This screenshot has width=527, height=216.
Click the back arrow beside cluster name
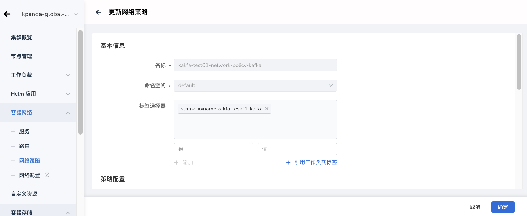(x=7, y=14)
